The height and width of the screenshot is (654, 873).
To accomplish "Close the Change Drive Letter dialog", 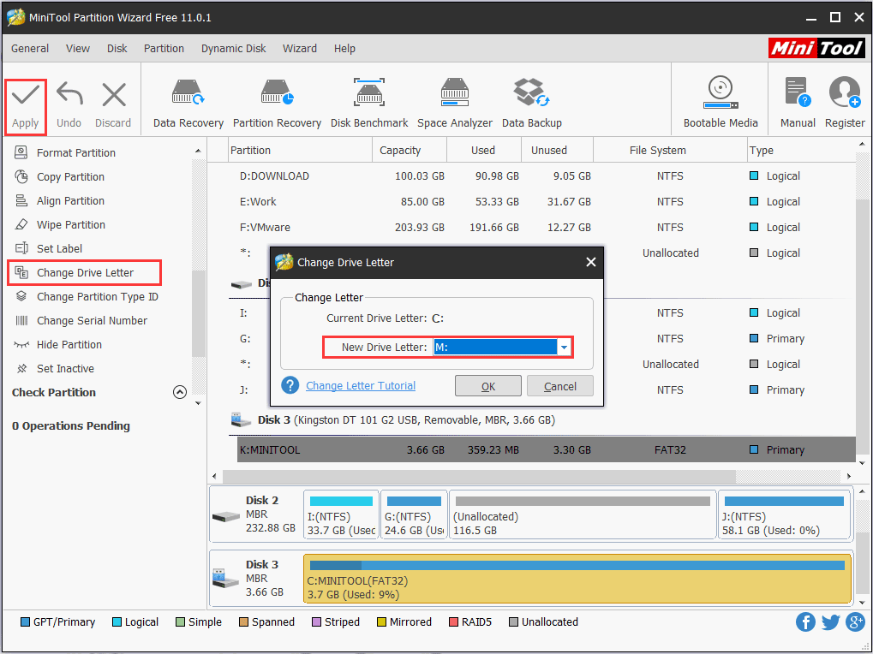I will coord(591,262).
